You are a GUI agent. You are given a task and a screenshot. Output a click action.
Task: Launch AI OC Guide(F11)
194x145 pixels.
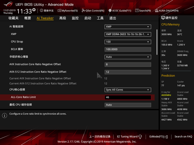point(120,11)
